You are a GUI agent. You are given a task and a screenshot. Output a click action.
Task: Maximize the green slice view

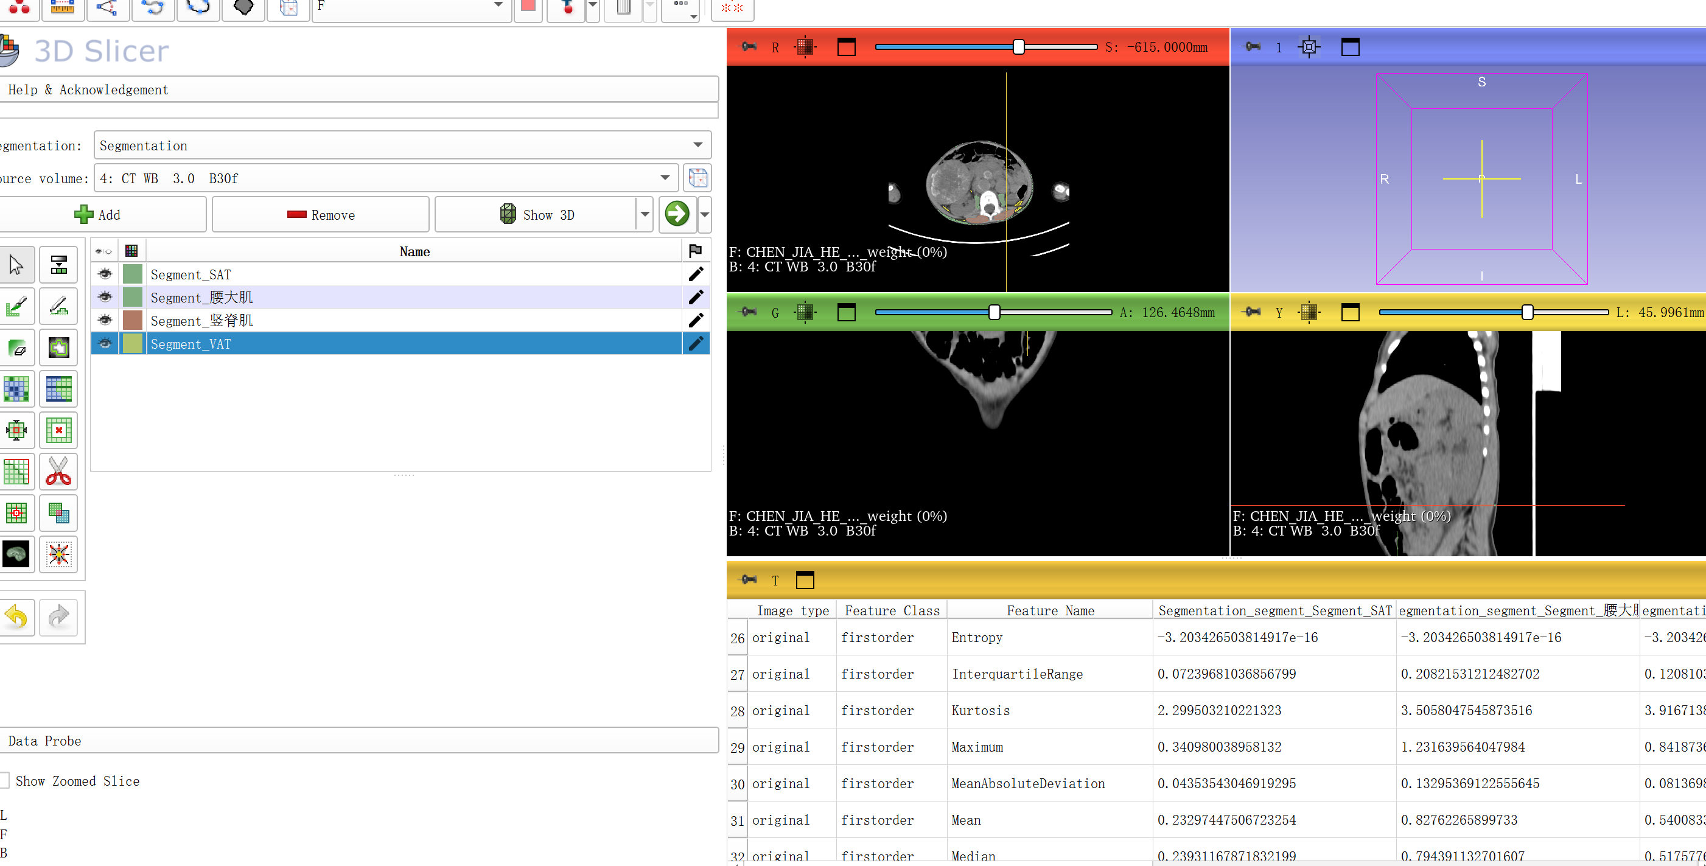[x=847, y=312]
